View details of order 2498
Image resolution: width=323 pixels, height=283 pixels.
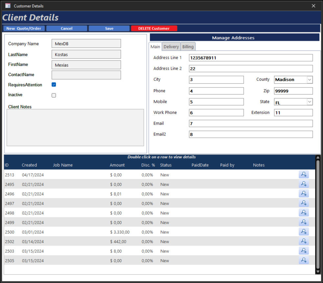303,212
